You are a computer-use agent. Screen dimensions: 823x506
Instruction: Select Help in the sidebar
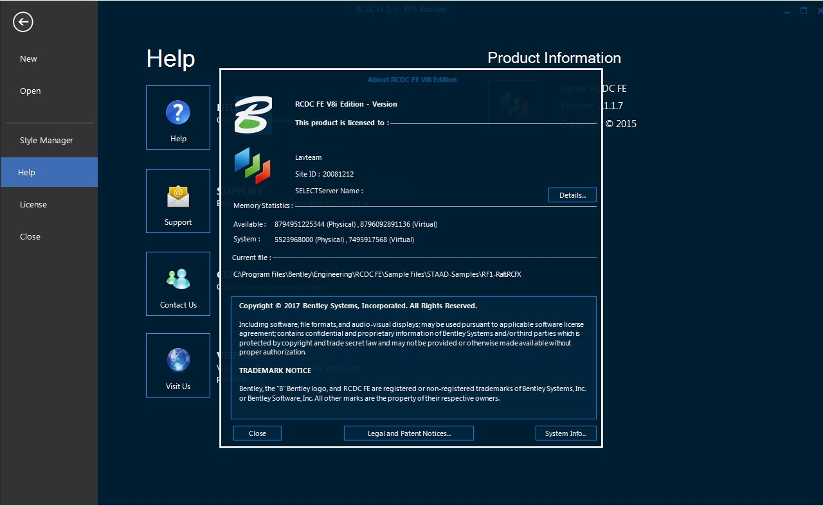[49, 172]
